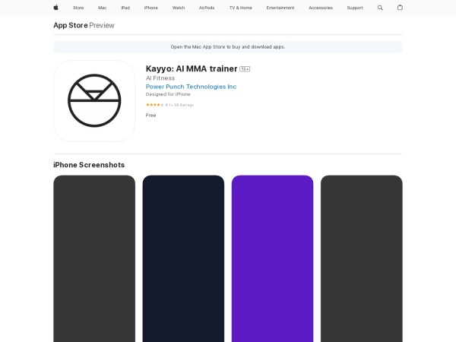Go to iPhone in the top navigation

point(151,8)
